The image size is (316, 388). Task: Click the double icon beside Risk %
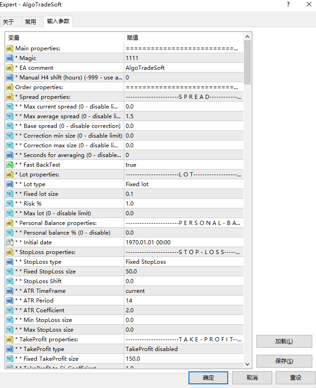9,204
